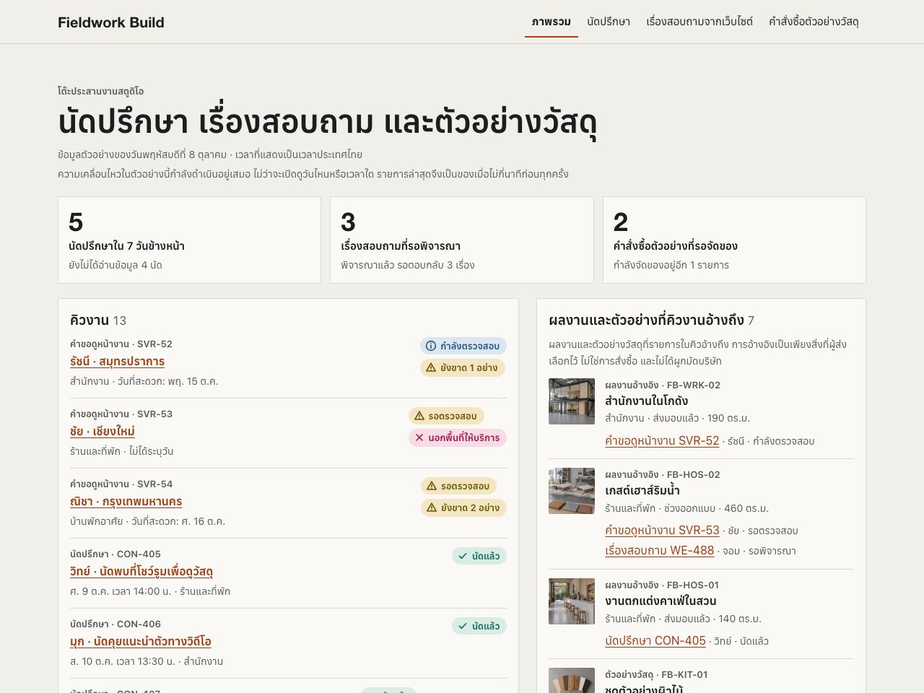Go to คำสั่งซื้อตัวอย่างวัสดุ tab

[x=814, y=22]
